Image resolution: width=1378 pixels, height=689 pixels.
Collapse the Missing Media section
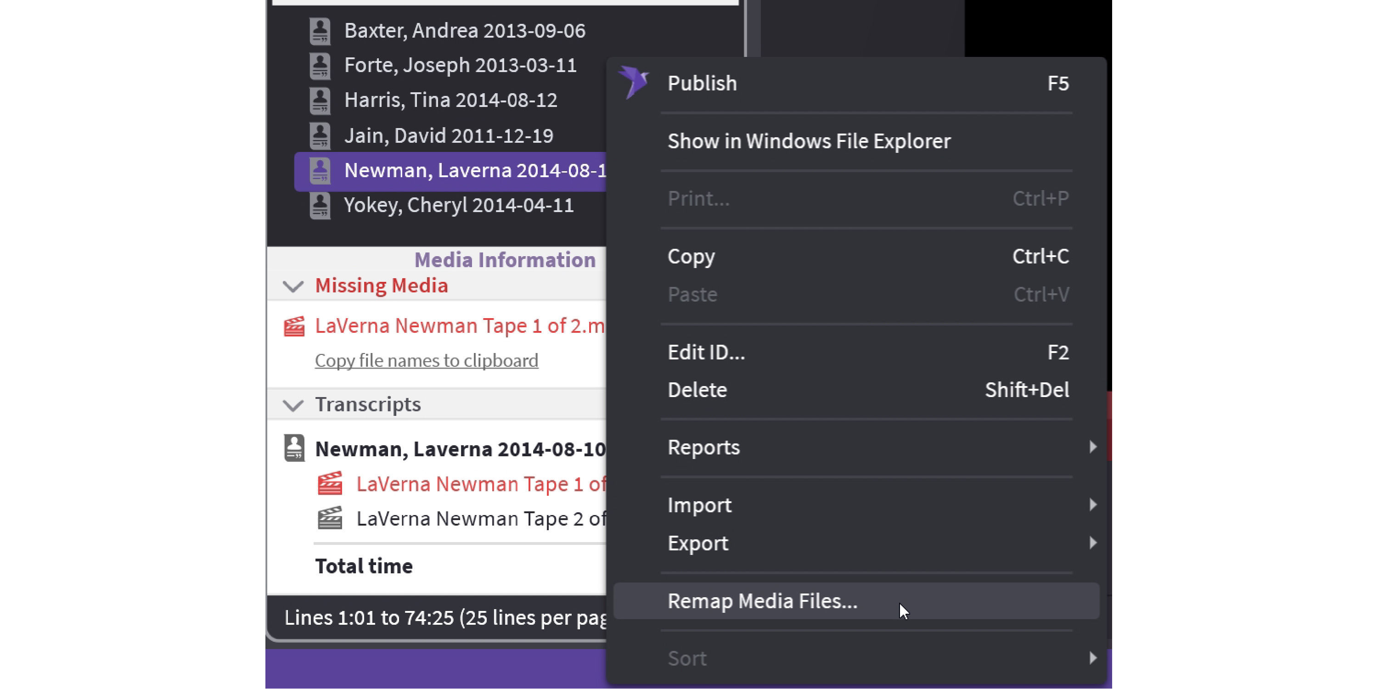[x=292, y=286]
